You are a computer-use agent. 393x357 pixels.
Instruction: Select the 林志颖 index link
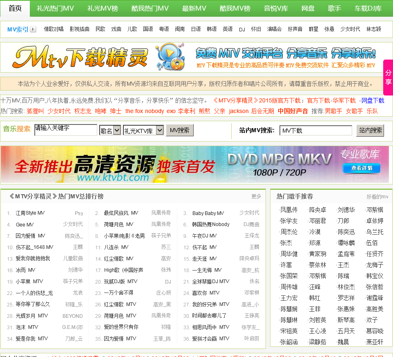[373, 29]
